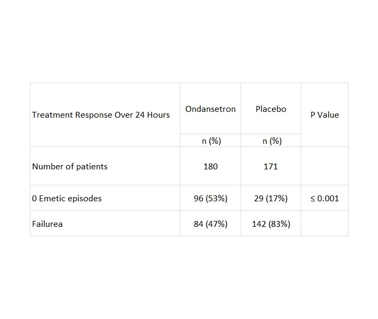Click the 29 (17%) cell
378x319 pixels.
(270, 198)
